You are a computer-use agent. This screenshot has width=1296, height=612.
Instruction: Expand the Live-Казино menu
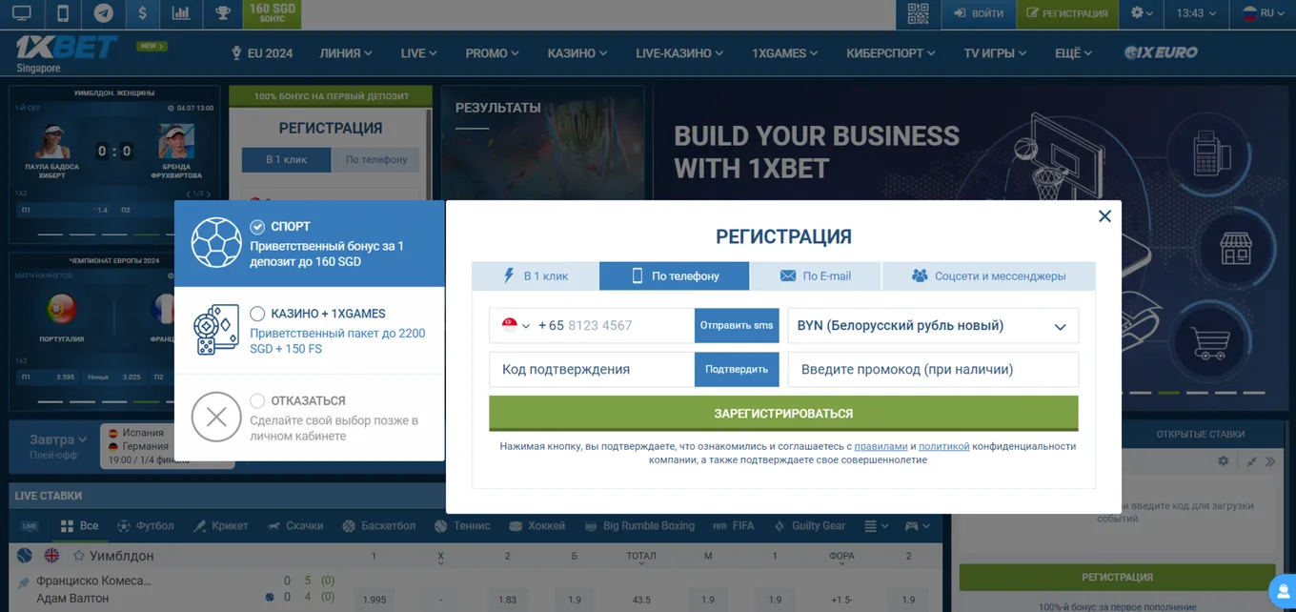tap(679, 53)
